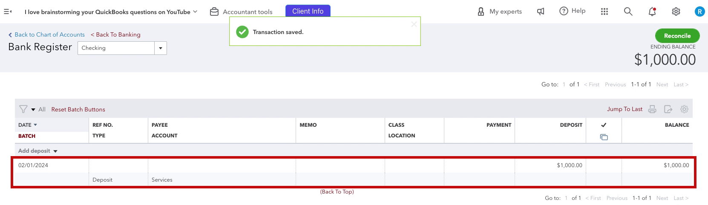The image size is (708, 205).
Task: Open the notifications bell
Action: [x=652, y=11]
